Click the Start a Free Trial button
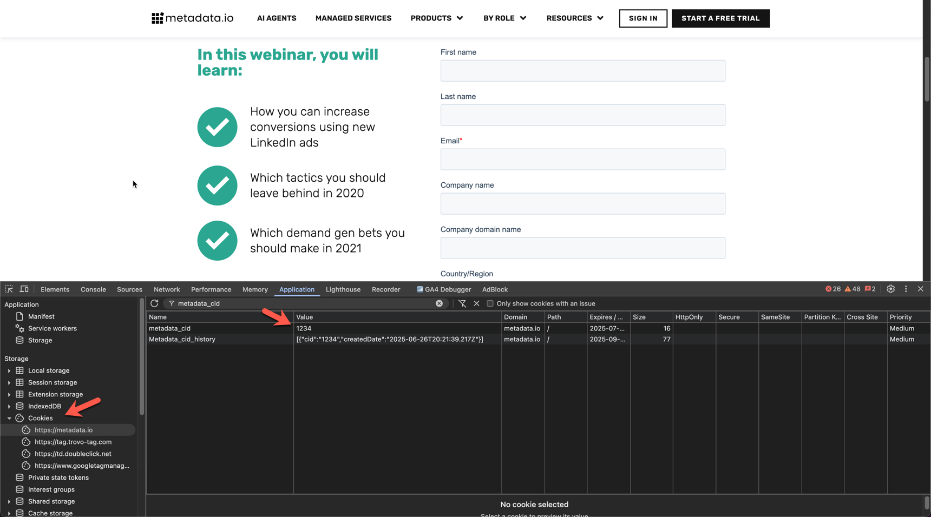 (x=720, y=18)
